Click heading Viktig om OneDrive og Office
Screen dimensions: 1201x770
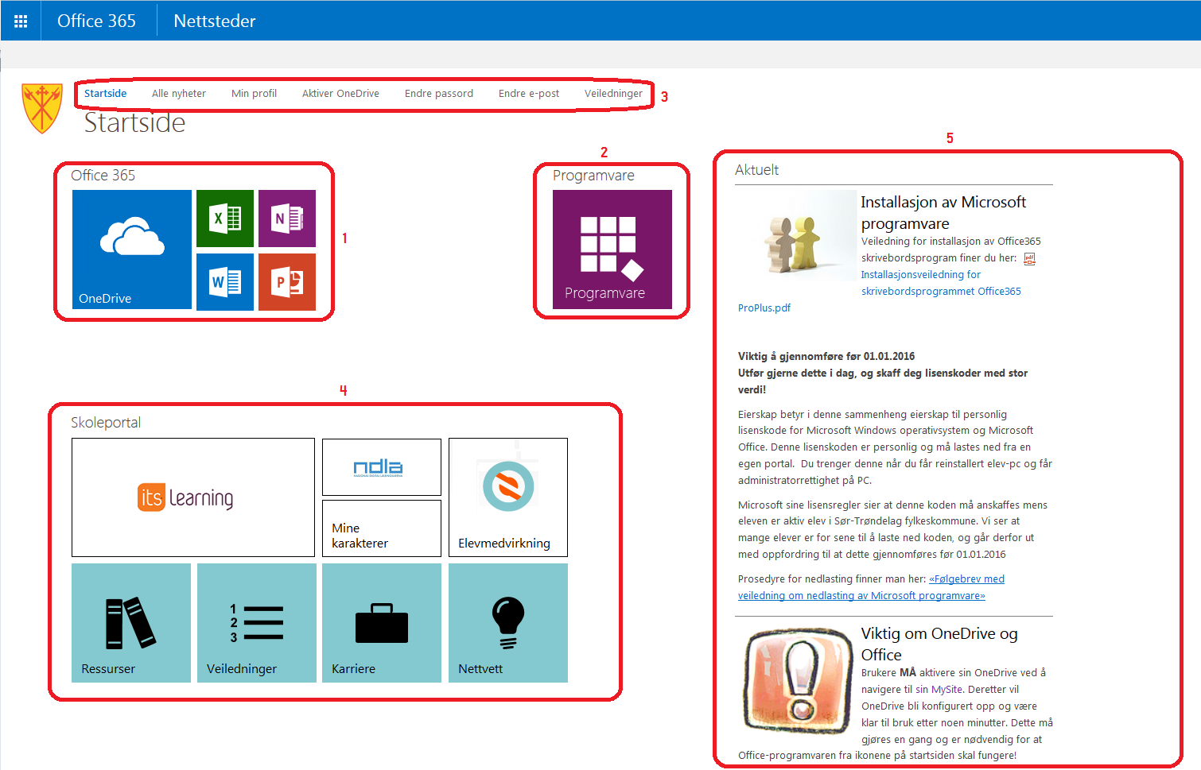click(x=939, y=644)
